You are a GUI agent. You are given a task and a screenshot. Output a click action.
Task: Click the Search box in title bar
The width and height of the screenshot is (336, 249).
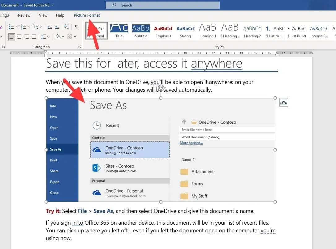coord(163,5)
